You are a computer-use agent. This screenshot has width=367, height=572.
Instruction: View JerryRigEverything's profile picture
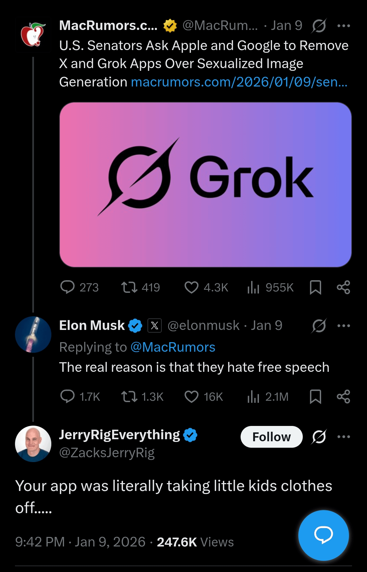click(33, 444)
